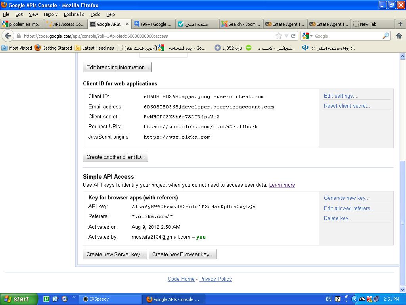This screenshot has width=406, height=305.
Task: Switch to the first Estate Agent tab
Action: (285, 24)
